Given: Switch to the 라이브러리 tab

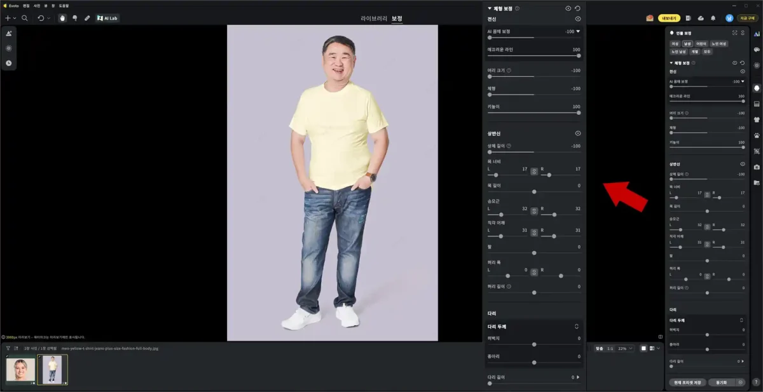Looking at the screenshot, I should click(x=373, y=18).
